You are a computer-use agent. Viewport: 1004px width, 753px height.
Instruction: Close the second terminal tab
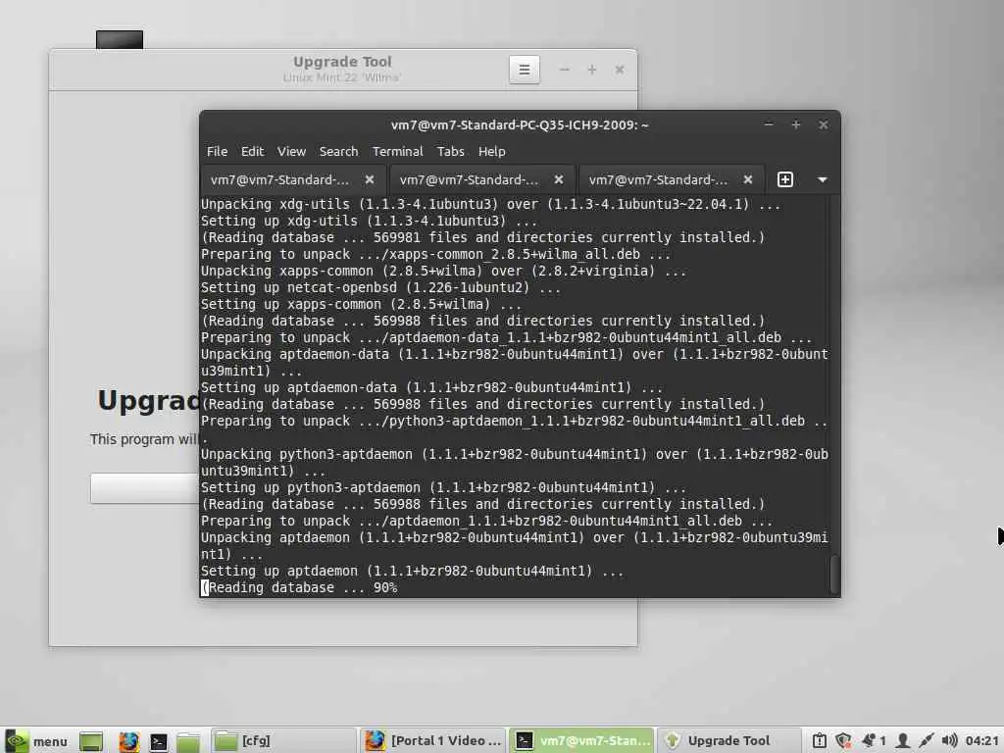click(559, 180)
